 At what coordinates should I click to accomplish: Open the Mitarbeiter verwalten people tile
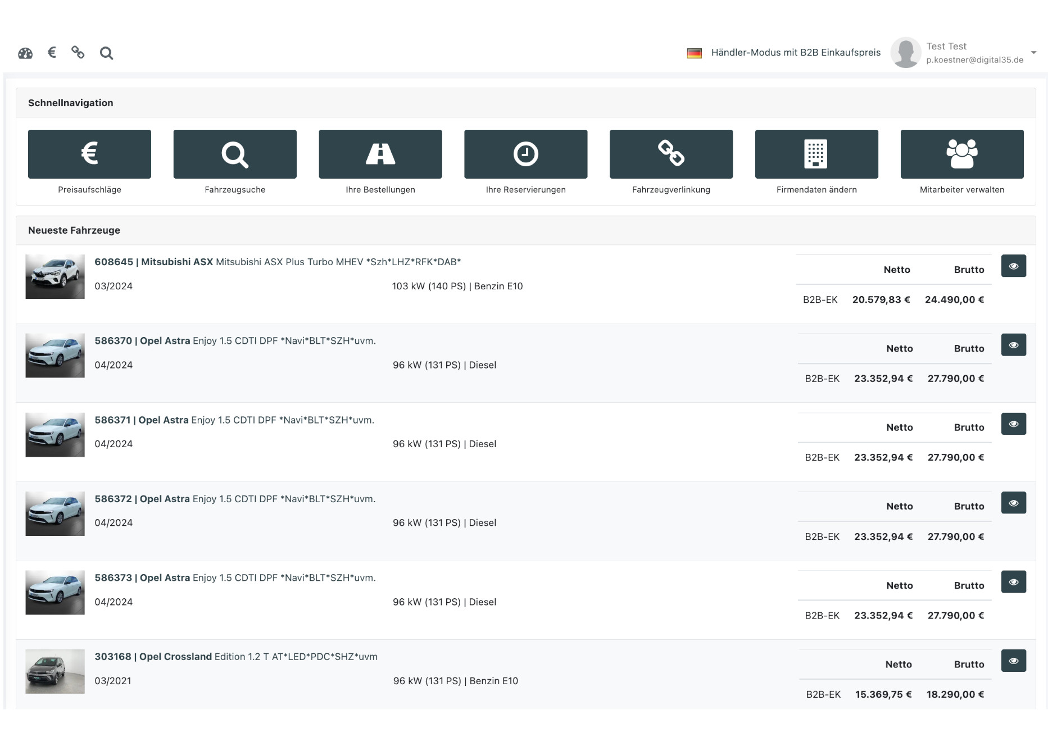point(961,154)
